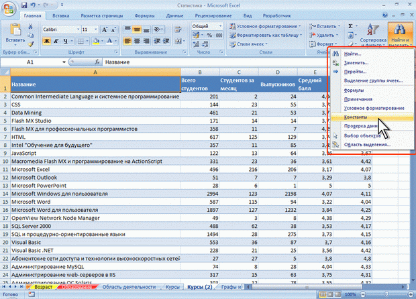
Task: Activate the Format Painter brush
Action: point(30,44)
